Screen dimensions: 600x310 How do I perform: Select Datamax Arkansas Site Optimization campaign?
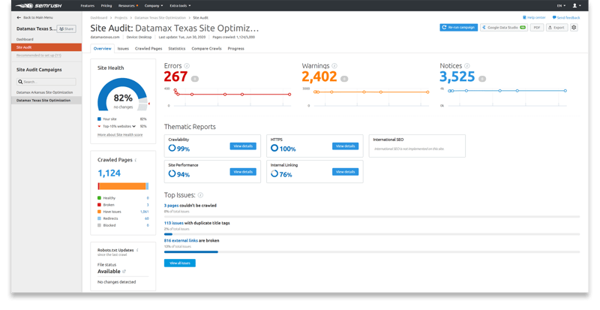(44, 92)
